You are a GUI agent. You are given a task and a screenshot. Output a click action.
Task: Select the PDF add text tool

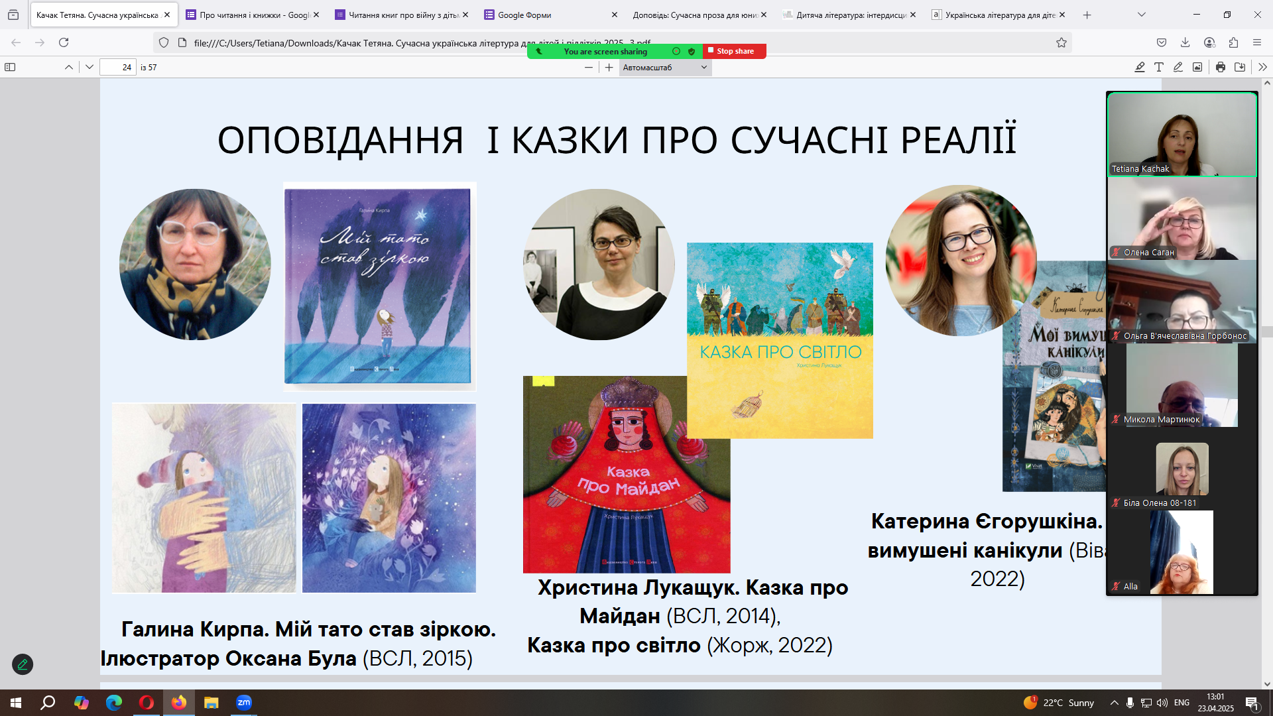(x=1158, y=67)
